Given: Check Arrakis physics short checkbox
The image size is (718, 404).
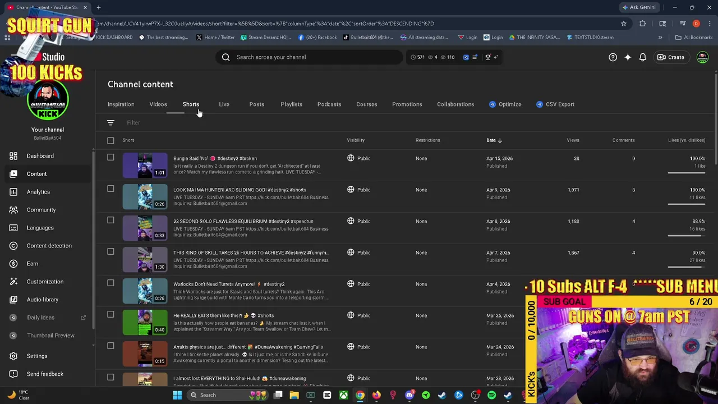Looking at the screenshot, I should pyautogui.click(x=111, y=346).
